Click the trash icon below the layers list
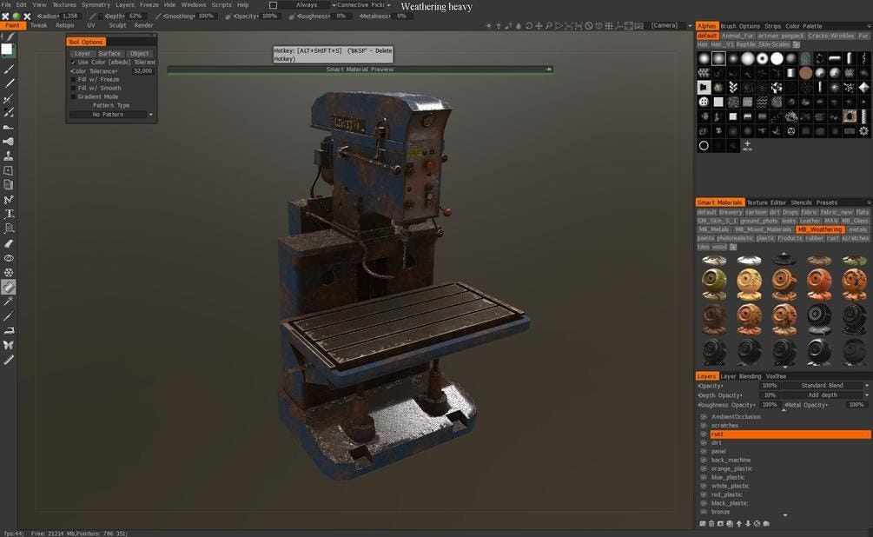Screen dimensions: 873x537 tap(712, 522)
